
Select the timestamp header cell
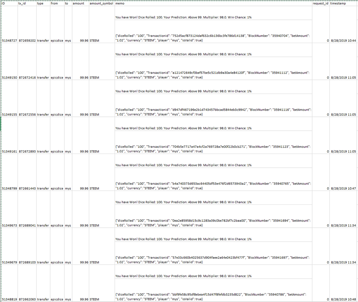(x=343, y=3)
